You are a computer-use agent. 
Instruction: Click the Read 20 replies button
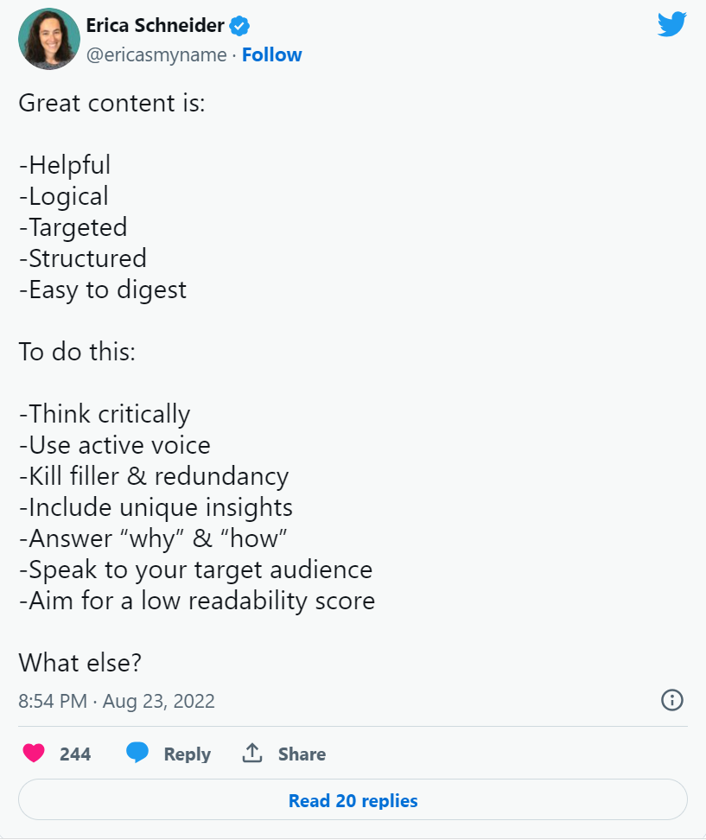[x=353, y=800]
